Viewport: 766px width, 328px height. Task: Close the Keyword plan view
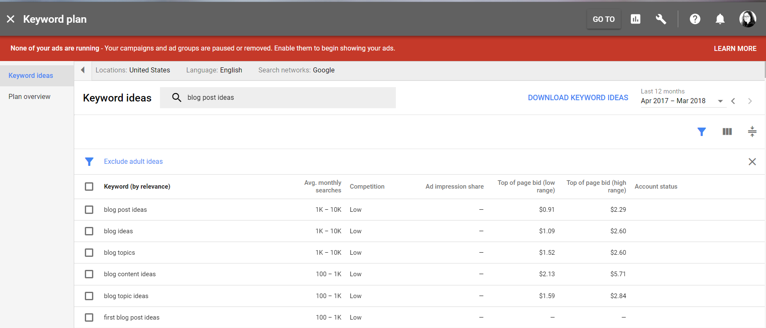coord(11,19)
